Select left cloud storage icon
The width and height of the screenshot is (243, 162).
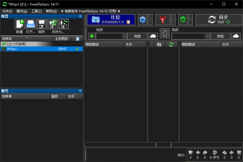153,36
